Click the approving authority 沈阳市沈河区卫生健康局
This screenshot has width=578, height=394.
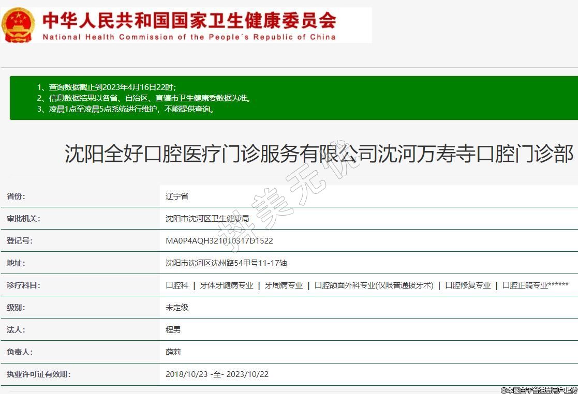pos(207,219)
